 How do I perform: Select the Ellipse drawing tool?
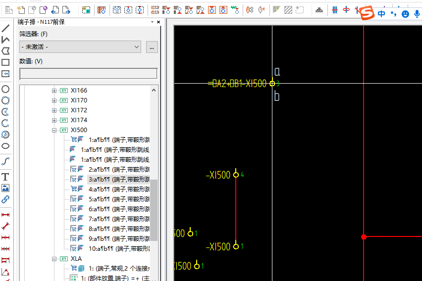tap(5, 146)
